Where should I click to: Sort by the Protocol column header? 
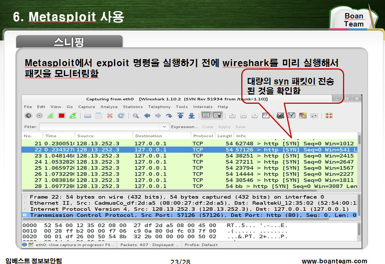[x=203, y=136]
